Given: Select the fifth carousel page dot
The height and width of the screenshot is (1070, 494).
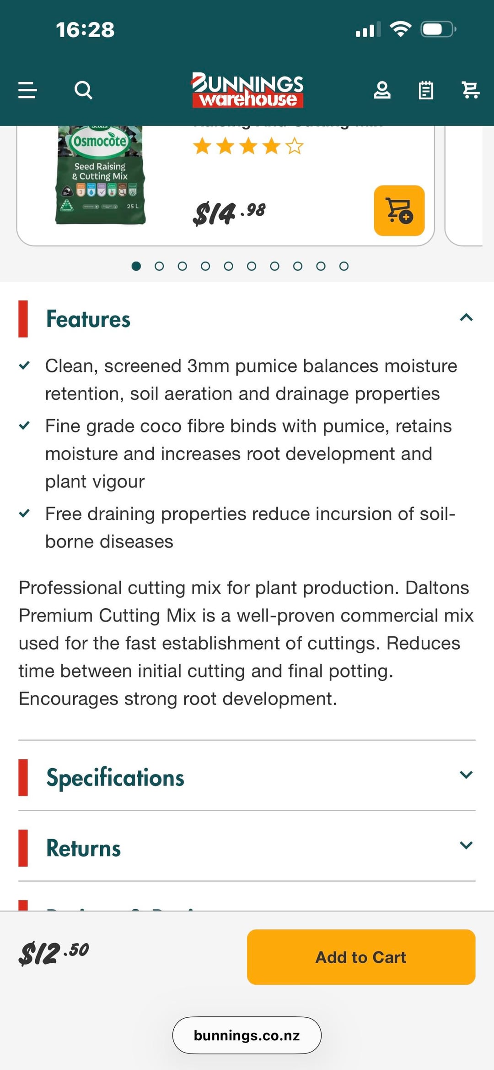Looking at the screenshot, I should pos(228,266).
